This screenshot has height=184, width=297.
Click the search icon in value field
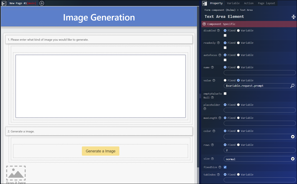pos(292,86)
